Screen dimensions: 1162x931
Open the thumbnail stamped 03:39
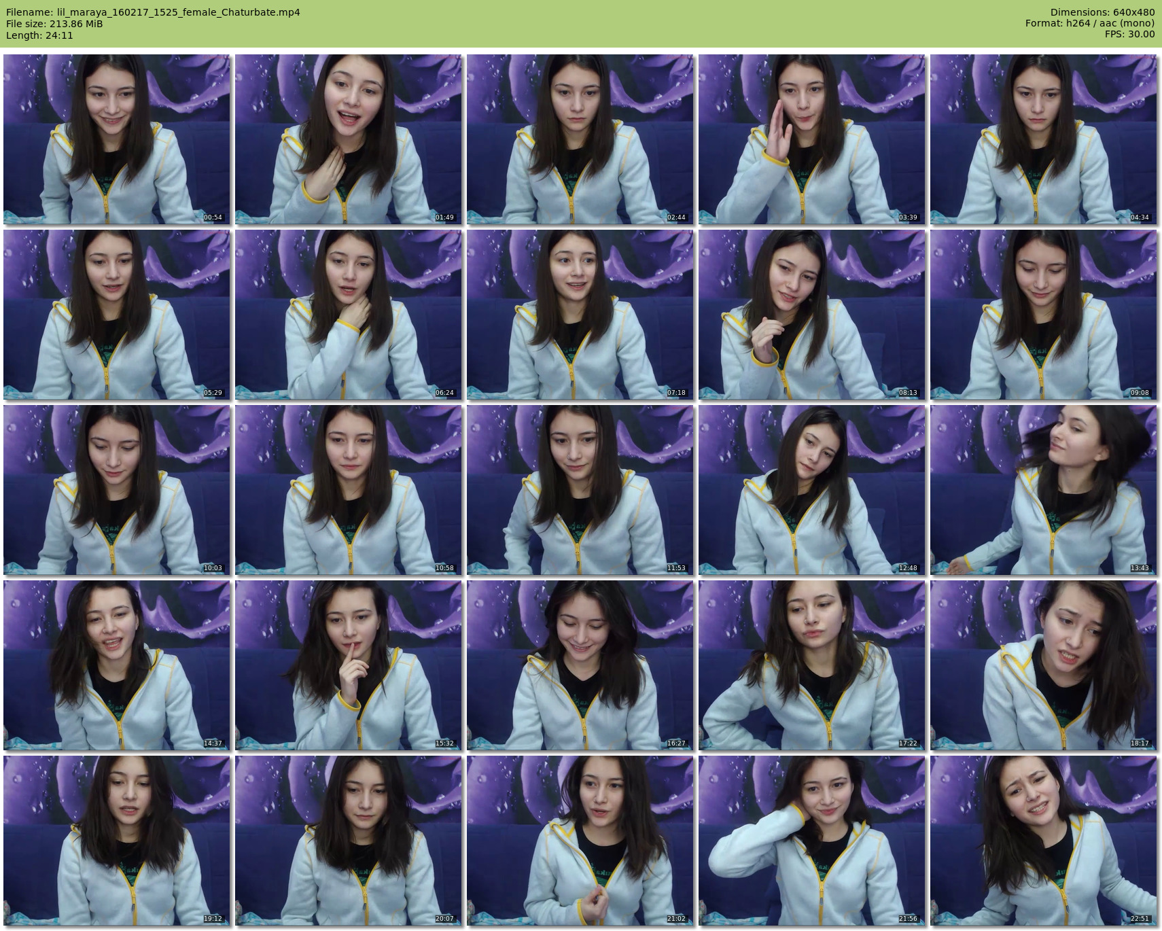(x=811, y=139)
